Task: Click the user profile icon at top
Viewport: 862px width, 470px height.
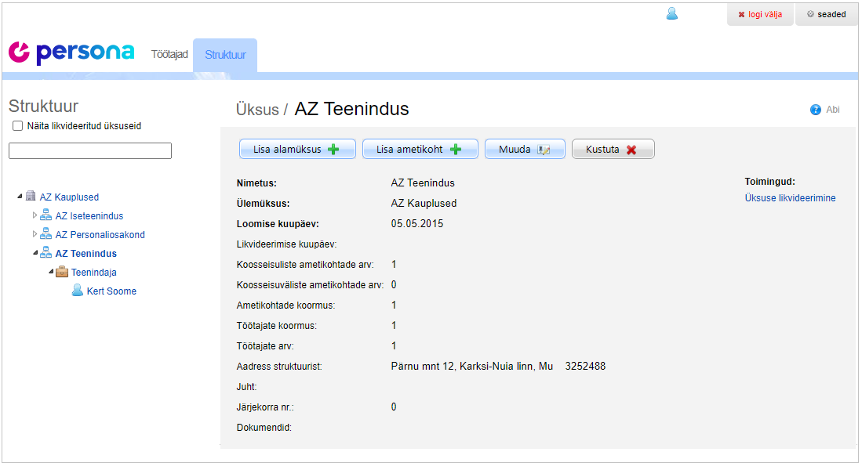Action: tap(671, 13)
